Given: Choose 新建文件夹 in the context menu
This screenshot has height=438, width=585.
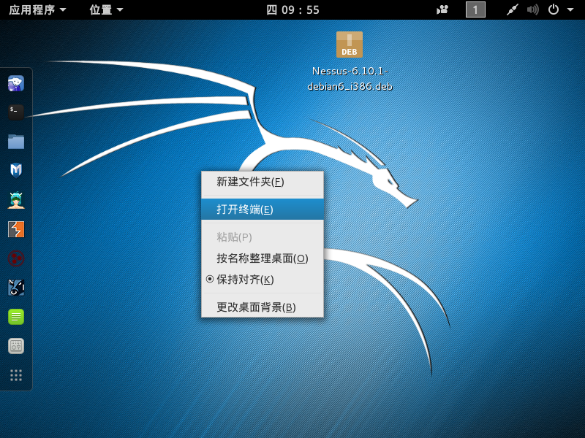Looking at the screenshot, I should [250, 182].
